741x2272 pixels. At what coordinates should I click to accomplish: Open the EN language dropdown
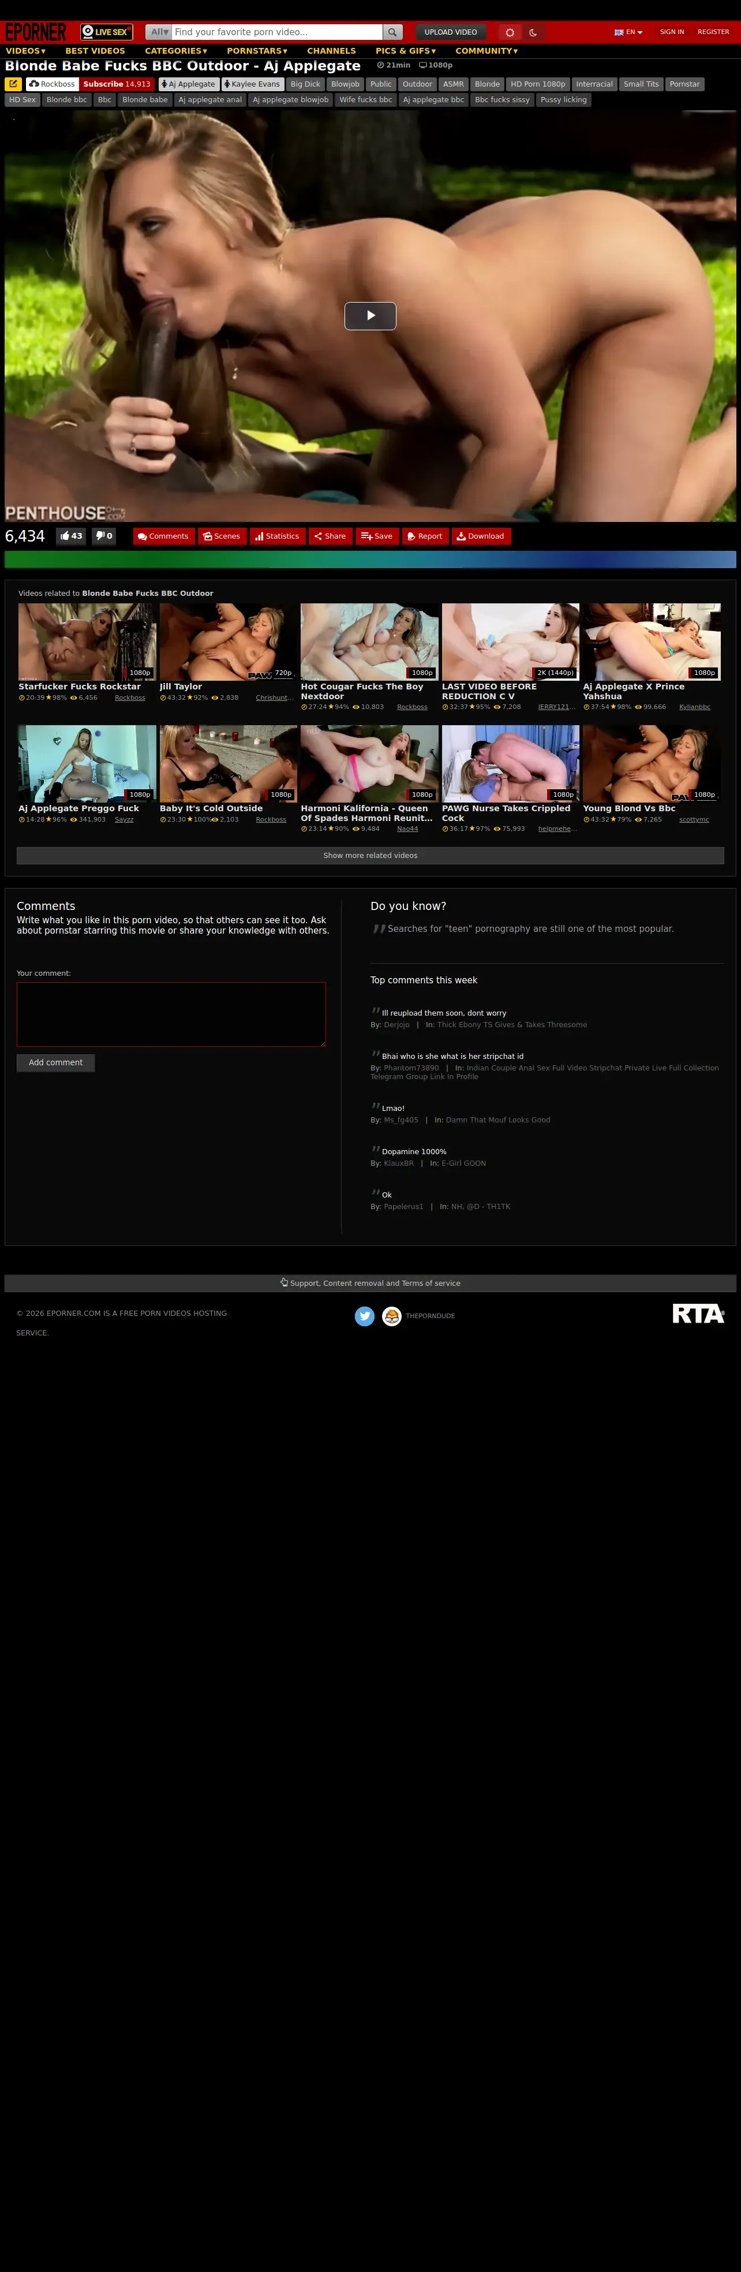point(629,32)
